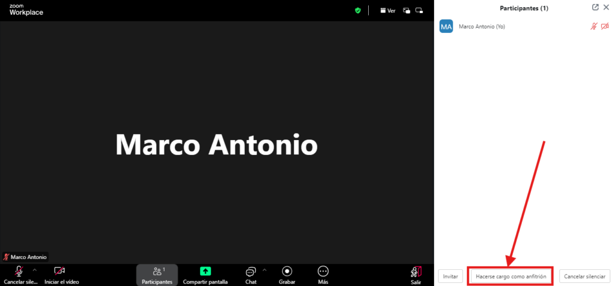Toggle the Participantes panel from toolbar

pyautogui.click(x=157, y=272)
